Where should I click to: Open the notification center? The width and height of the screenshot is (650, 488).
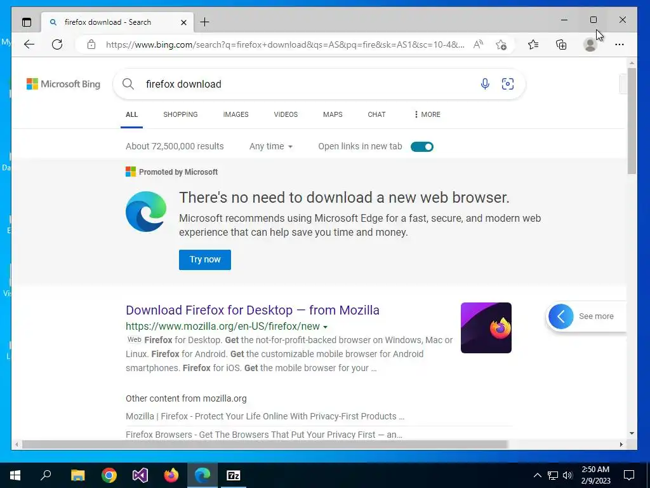click(629, 475)
